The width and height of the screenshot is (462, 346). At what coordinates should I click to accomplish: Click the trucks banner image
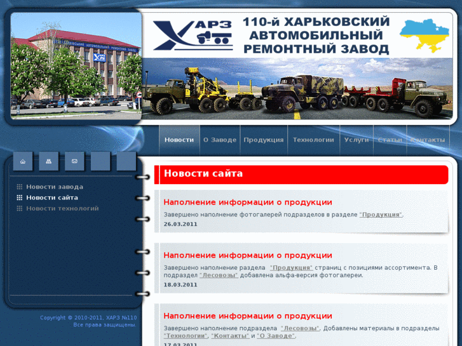point(297,88)
